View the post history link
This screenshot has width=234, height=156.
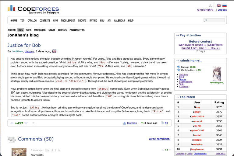pyautogui.click(x=29, y=51)
